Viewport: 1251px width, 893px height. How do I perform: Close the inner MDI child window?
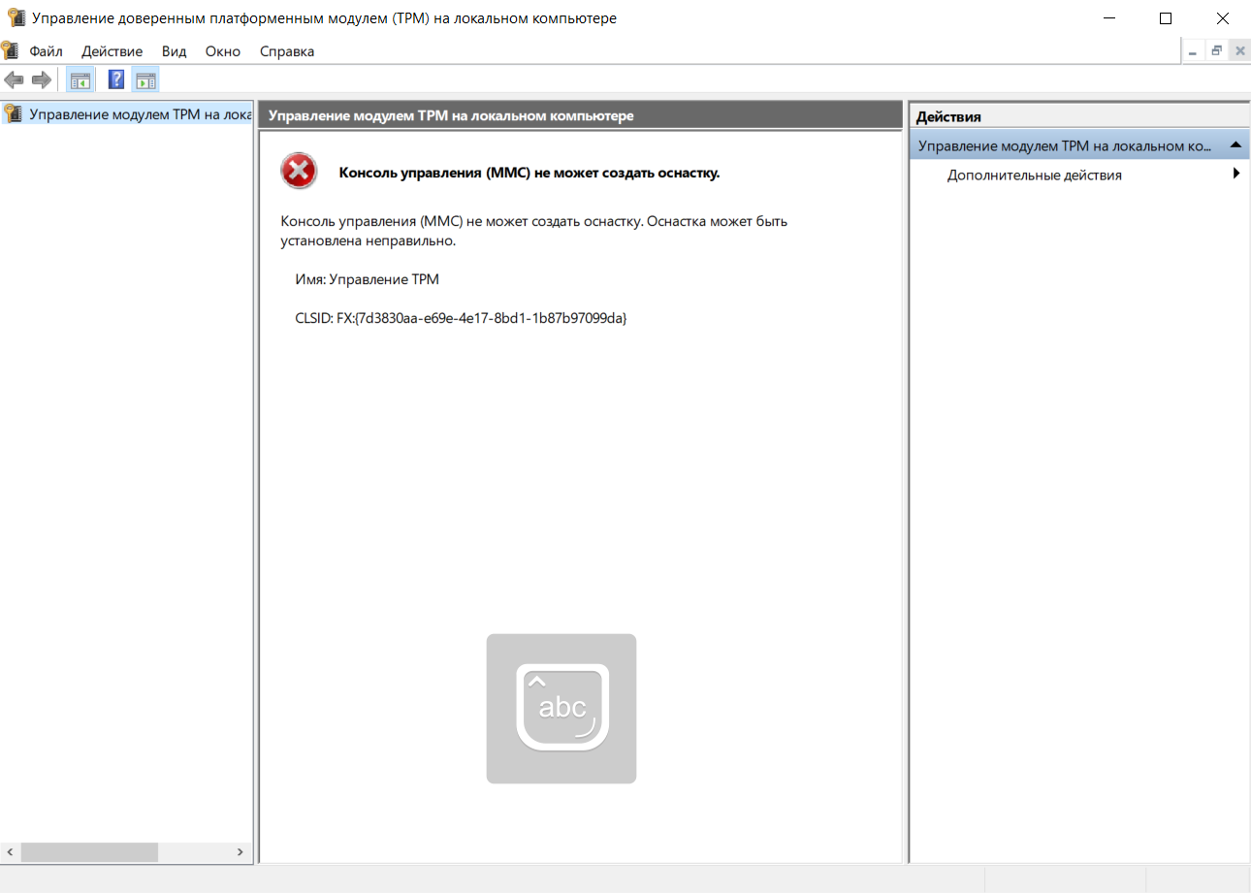(x=1239, y=50)
